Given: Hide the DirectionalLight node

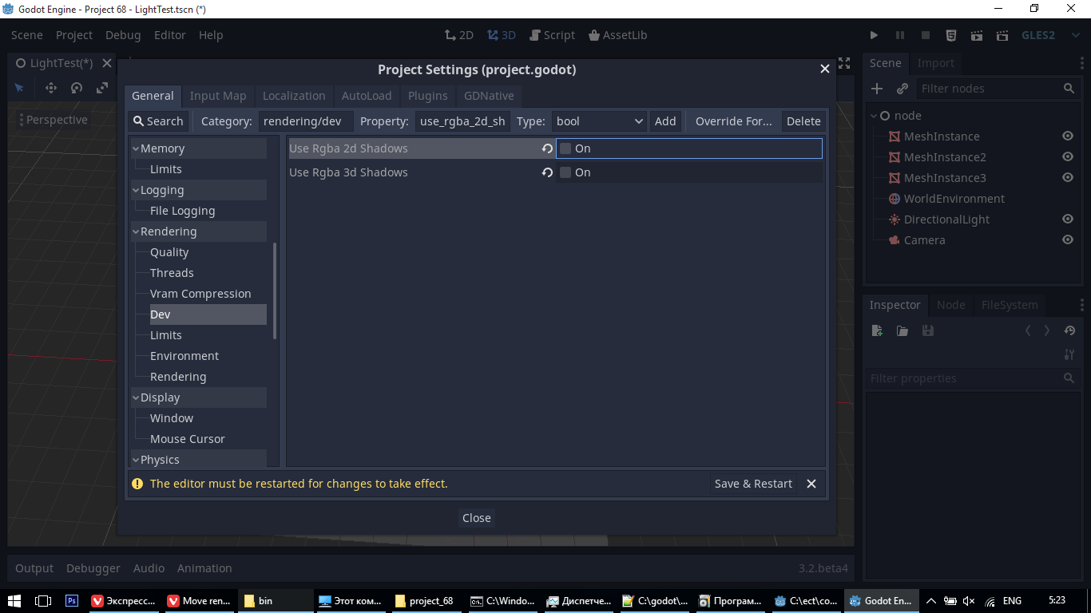Looking at the screenshot, I should (x=1067, y=219).
